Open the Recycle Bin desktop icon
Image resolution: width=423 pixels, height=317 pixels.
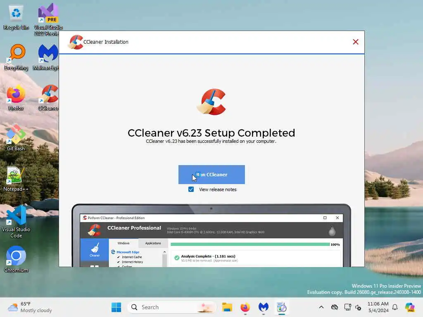point(16,17)
